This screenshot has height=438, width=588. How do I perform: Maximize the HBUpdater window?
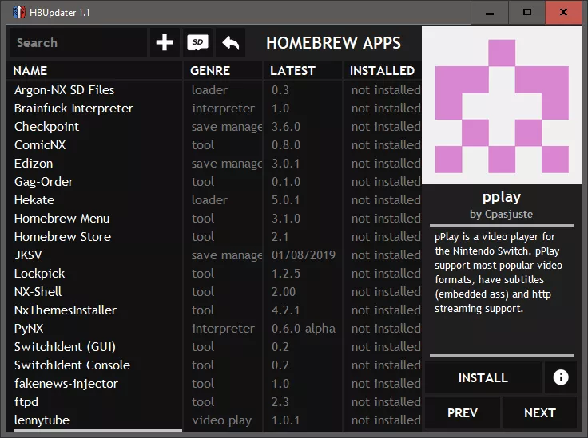click(x=526, y=13)
